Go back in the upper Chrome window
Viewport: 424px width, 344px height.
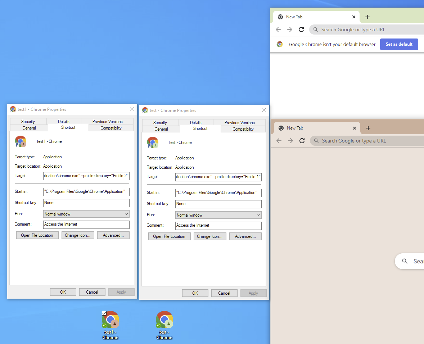click(278, 30)
